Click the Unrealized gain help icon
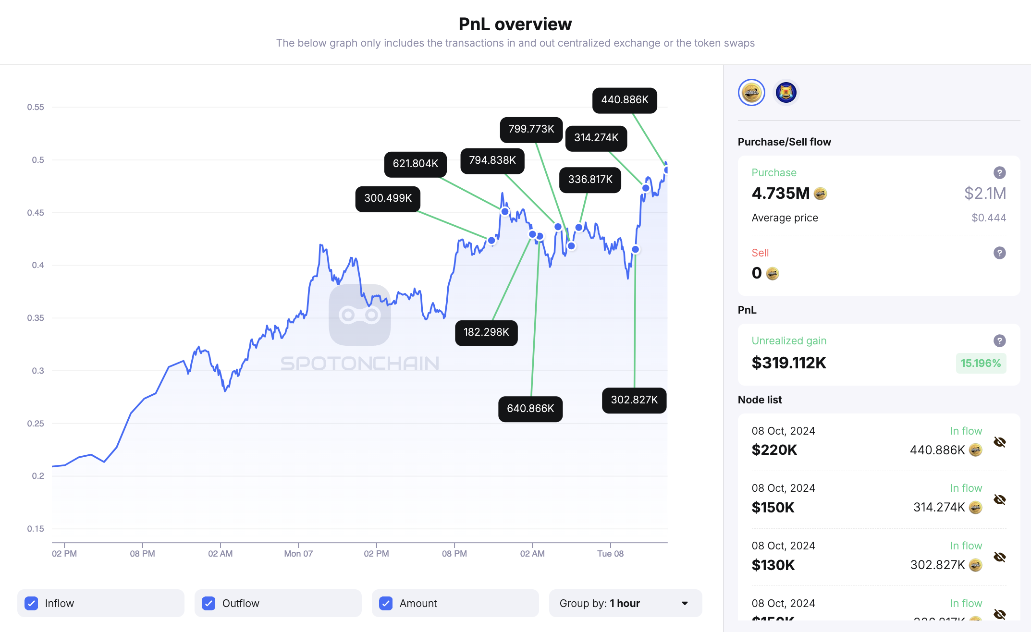Image resolution: width=1031 pixels, height=632 pixels. click(x=999, y=340)
